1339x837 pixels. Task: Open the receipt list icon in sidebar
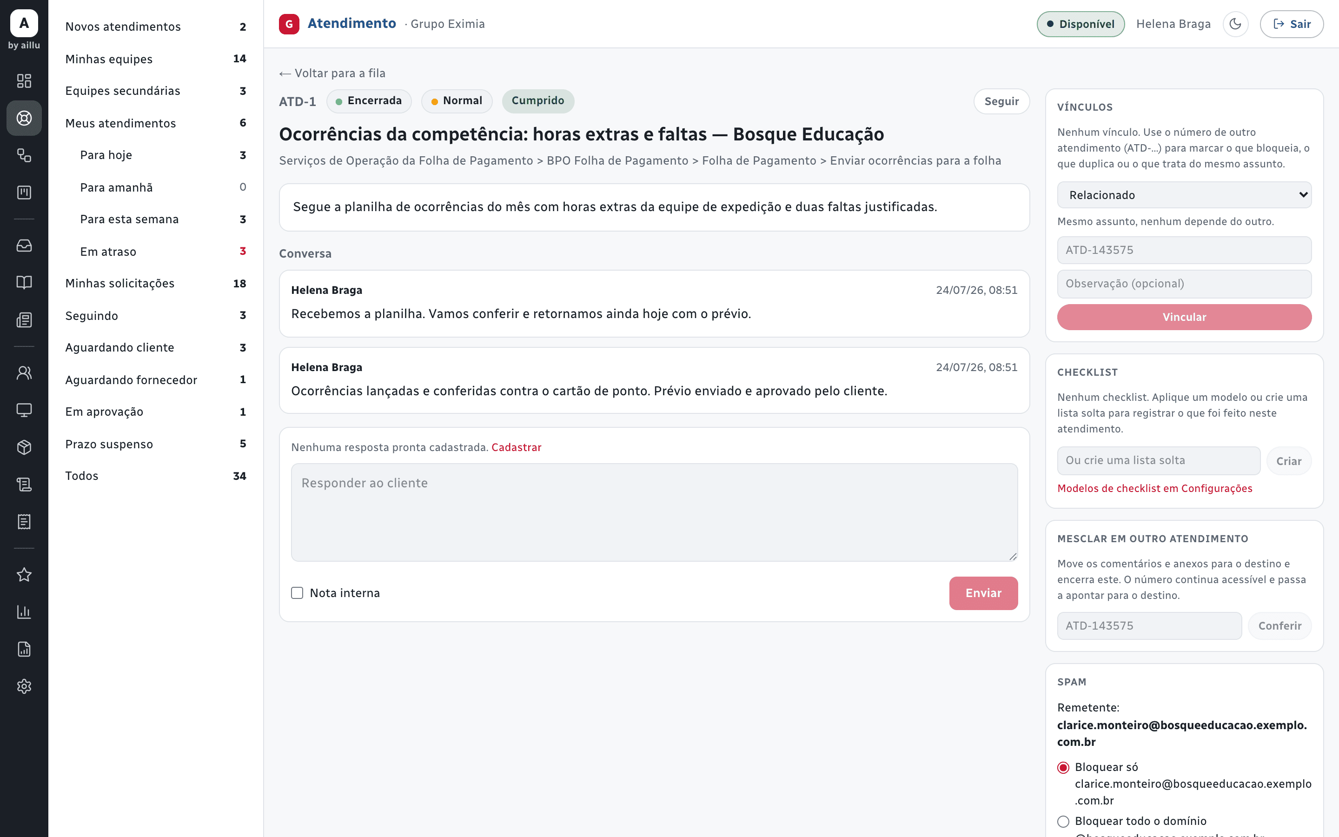[x=24, y=521]
